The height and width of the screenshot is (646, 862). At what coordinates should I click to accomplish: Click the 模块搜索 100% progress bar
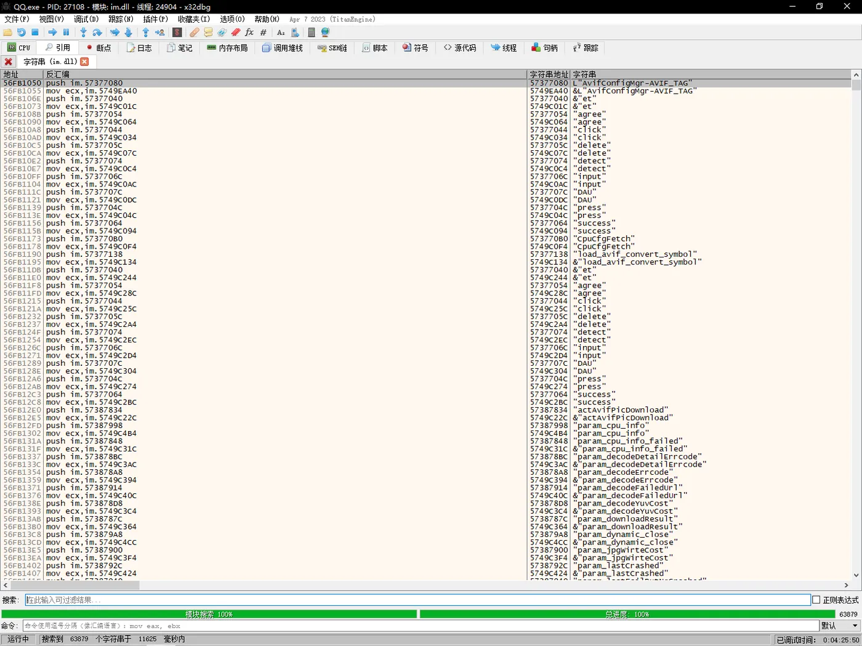click(209, 614)
